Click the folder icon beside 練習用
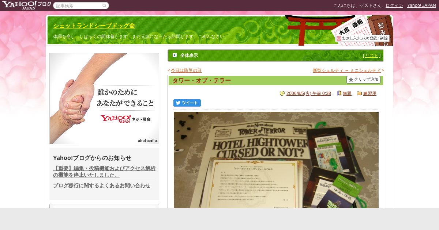This screenshot has height=230, width=439. [x=359, y=93]
